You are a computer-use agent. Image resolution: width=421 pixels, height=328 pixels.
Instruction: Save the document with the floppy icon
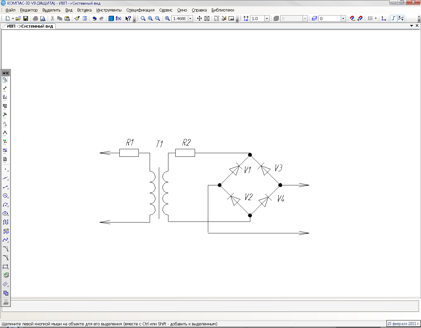[x=26, y=19]
